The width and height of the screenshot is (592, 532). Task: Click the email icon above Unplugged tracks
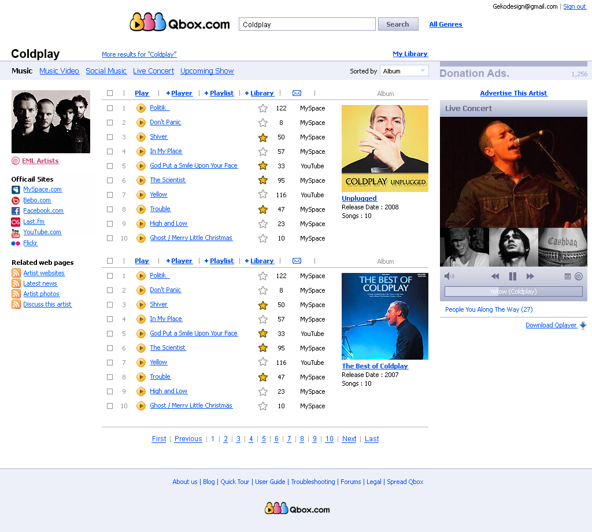pos(297,93)
